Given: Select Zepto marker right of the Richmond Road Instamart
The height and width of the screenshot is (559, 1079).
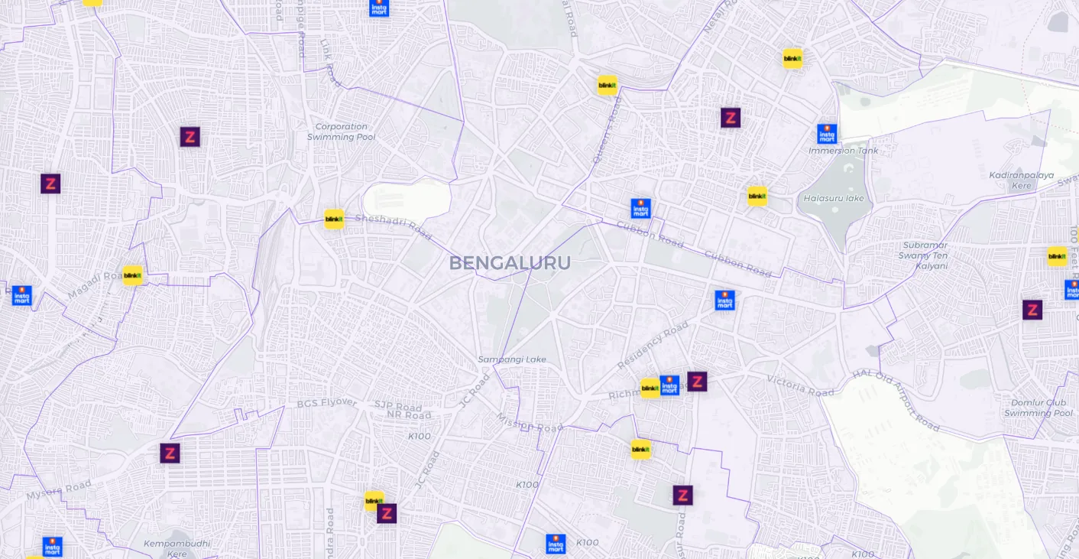Looking at the screenshot, I should 697,381.
